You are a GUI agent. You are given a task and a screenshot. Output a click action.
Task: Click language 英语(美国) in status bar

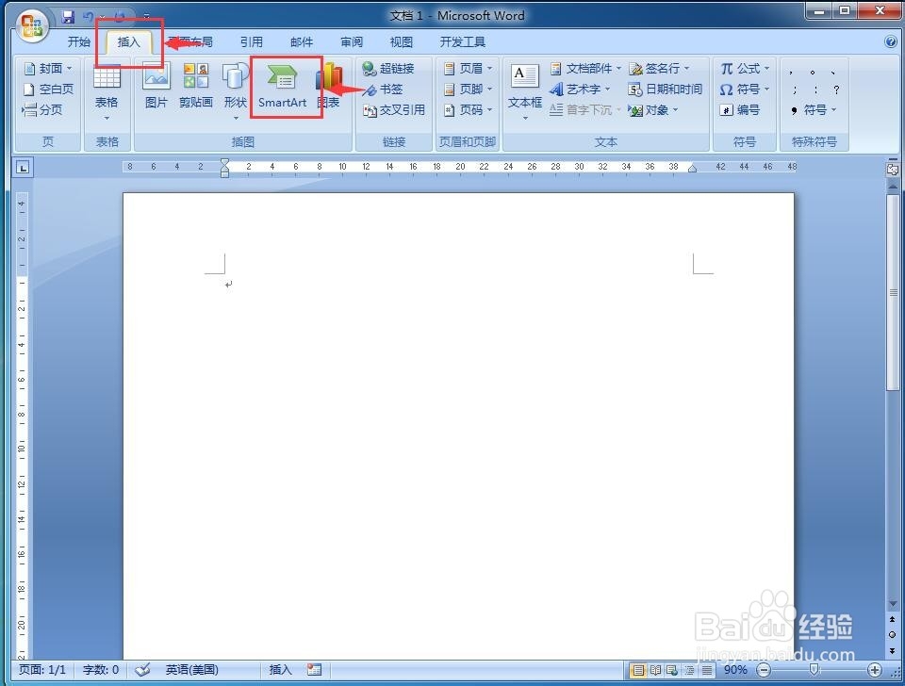[x=191, y=669]
